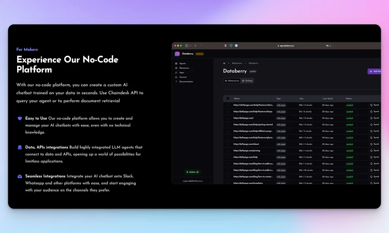Viewport: 389px width, 233px height.
Task: Click the shield privacy icon in the toolbar
Action: (x=231, y=46)
